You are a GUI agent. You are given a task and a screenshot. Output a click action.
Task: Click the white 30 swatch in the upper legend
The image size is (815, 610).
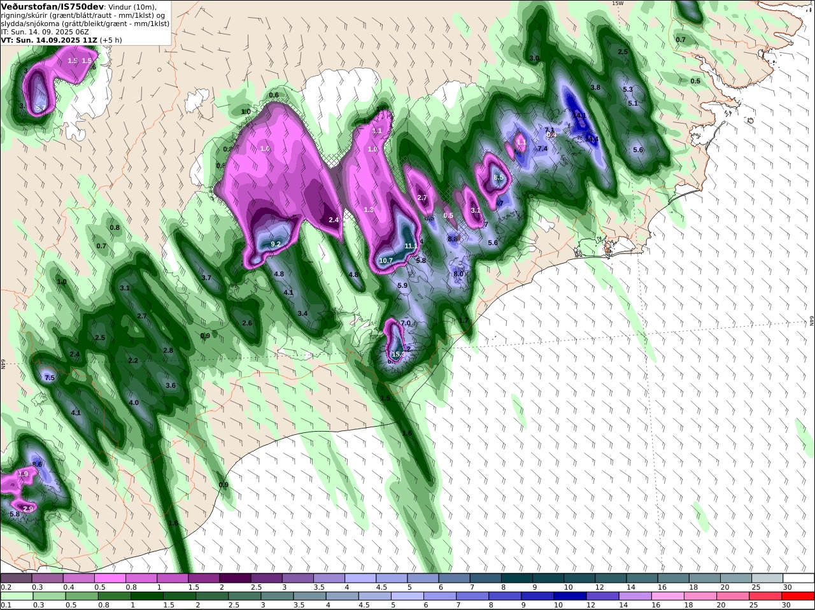[798, 578]
